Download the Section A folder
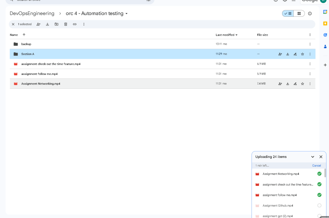Viewport: 329px width, 218px height. point(288,54)
